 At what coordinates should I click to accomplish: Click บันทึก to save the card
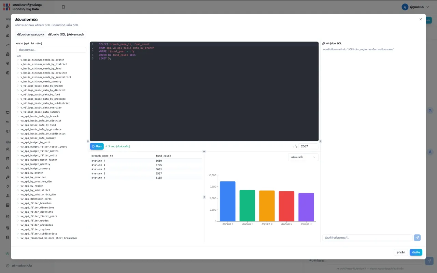click(416, 252)
